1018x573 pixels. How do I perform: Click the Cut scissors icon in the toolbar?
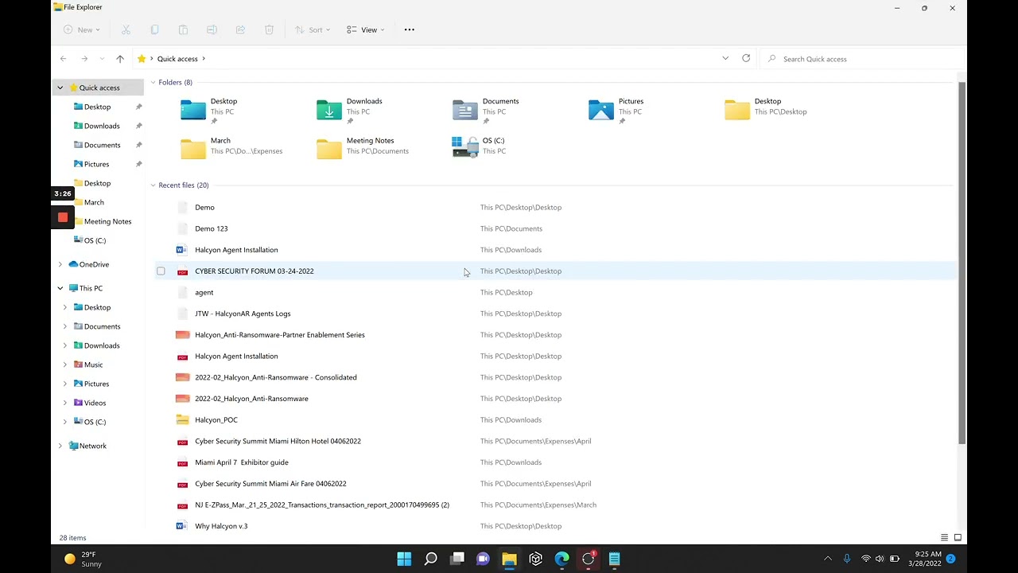(126, 29)
